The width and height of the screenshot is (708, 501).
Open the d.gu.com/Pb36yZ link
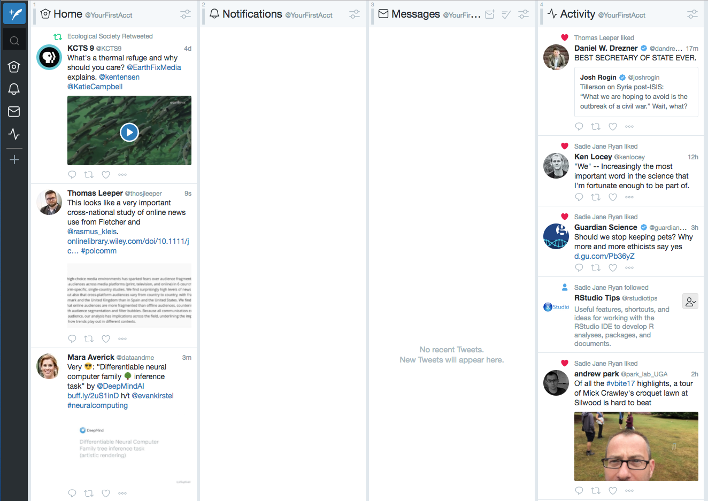pos(604,256)
